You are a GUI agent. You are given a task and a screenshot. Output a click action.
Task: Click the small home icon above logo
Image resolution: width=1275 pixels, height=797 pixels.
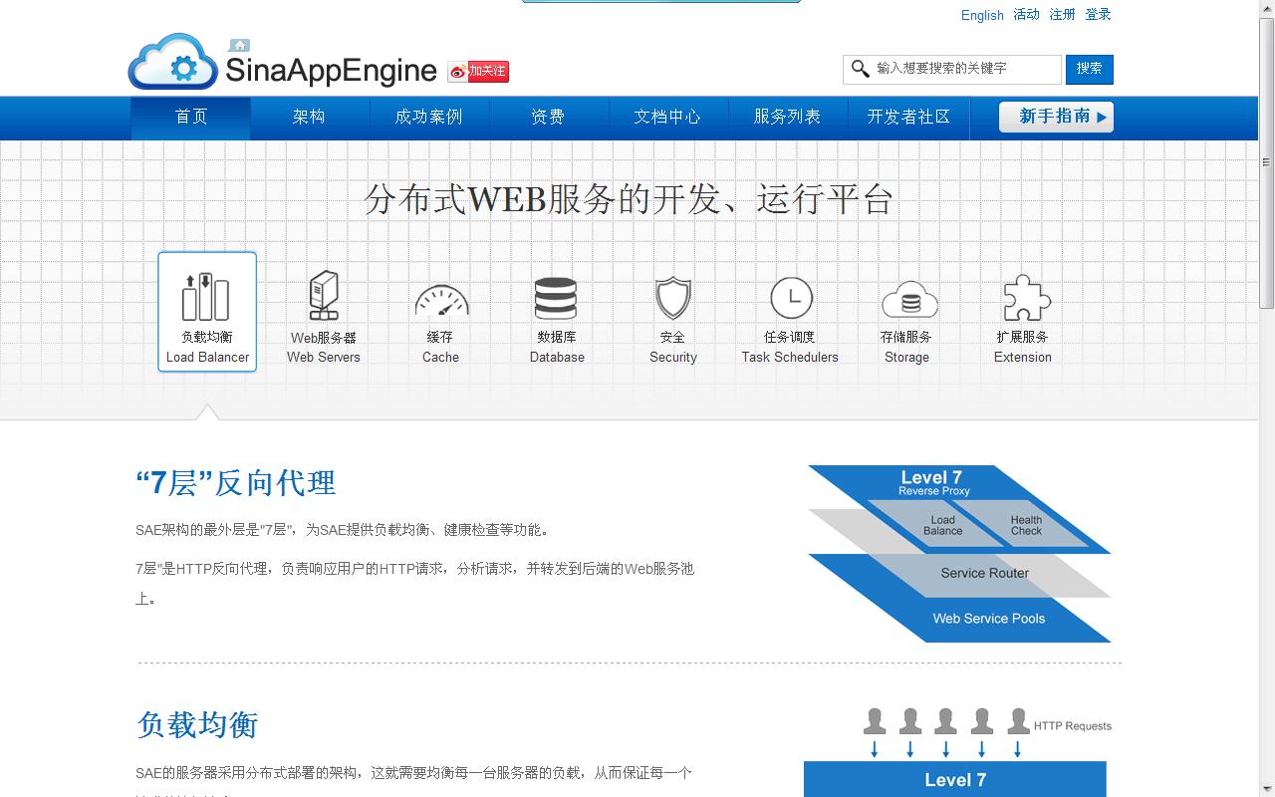239,45
